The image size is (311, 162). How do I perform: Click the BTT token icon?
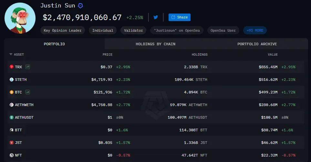tap(12, 130)
